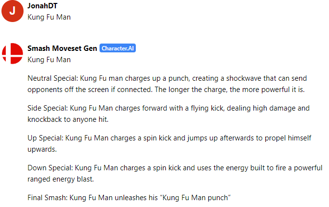Click the words Neutral Special
Viewport: 329px width, 207px height.
(x=52, y=78)
